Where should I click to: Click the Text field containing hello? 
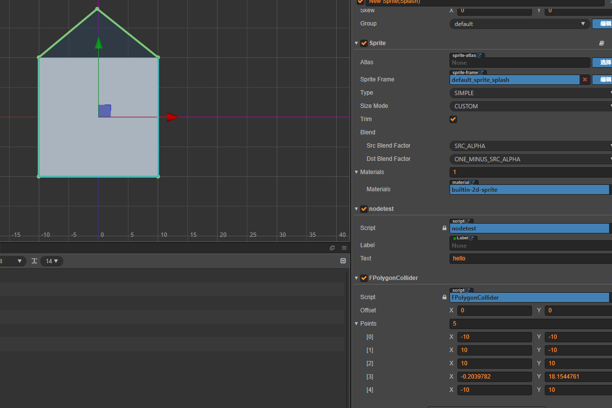pos(530,258)
